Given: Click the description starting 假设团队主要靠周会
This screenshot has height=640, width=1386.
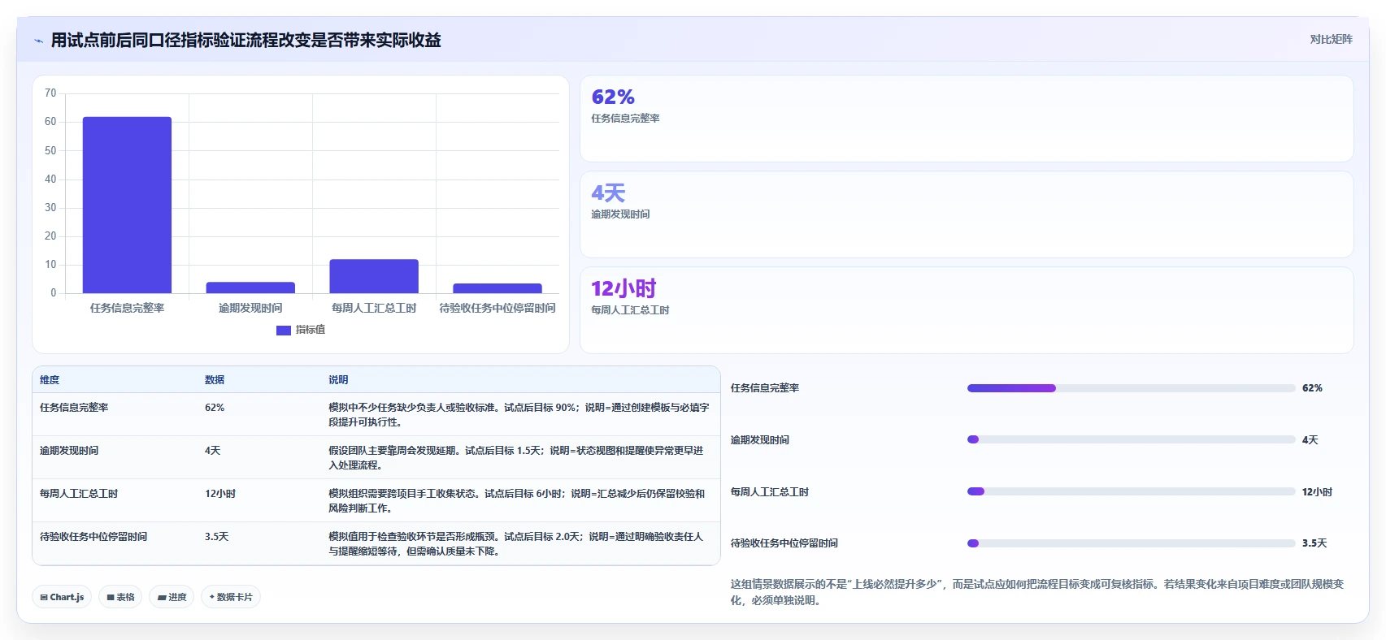Looking at the screenshot, I should [516, 458].
